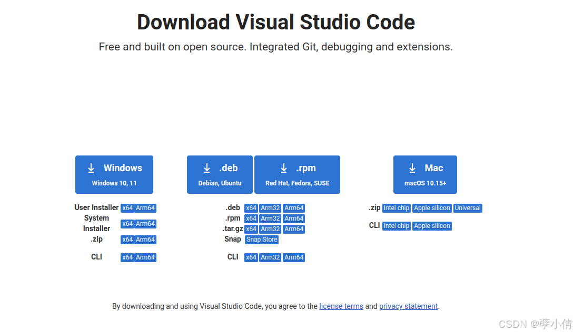Get the Mac .zip Universal build

point(468,208)
